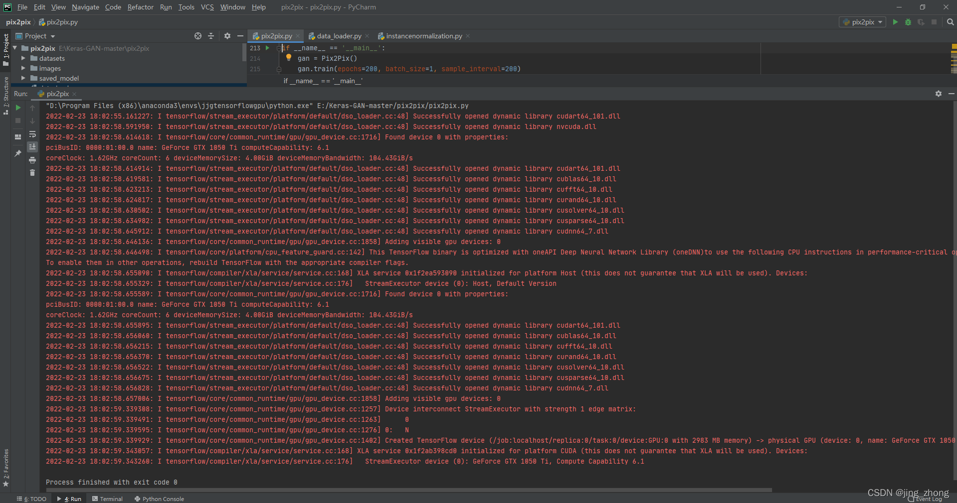Clear all console output with trash icon

(x=32, y=173)
